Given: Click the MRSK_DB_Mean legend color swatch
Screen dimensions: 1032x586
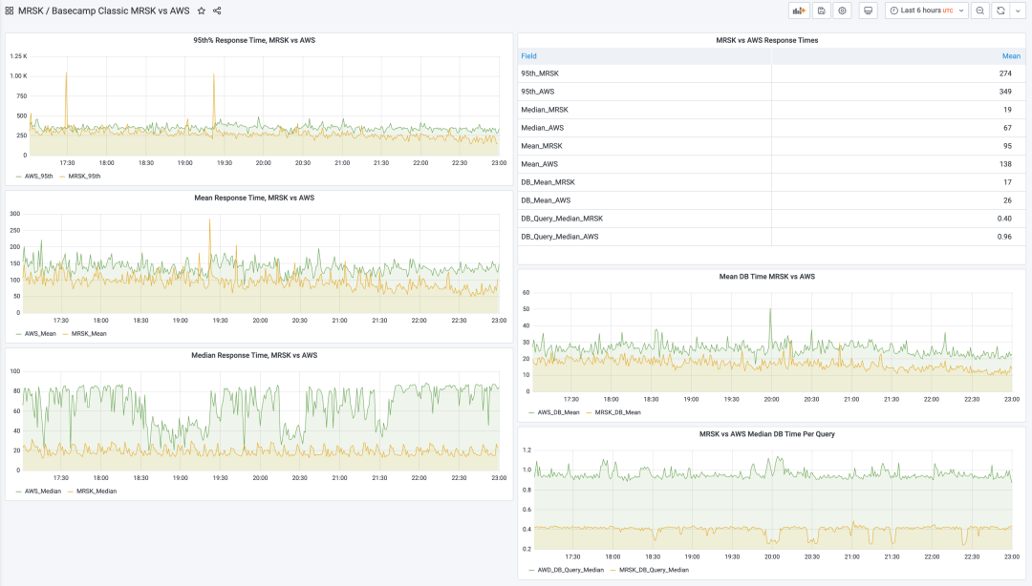Looking at the screenshot, I should 587,412.
